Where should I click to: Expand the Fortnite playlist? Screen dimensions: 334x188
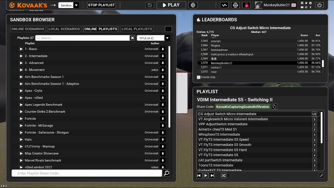pos(21,119)
